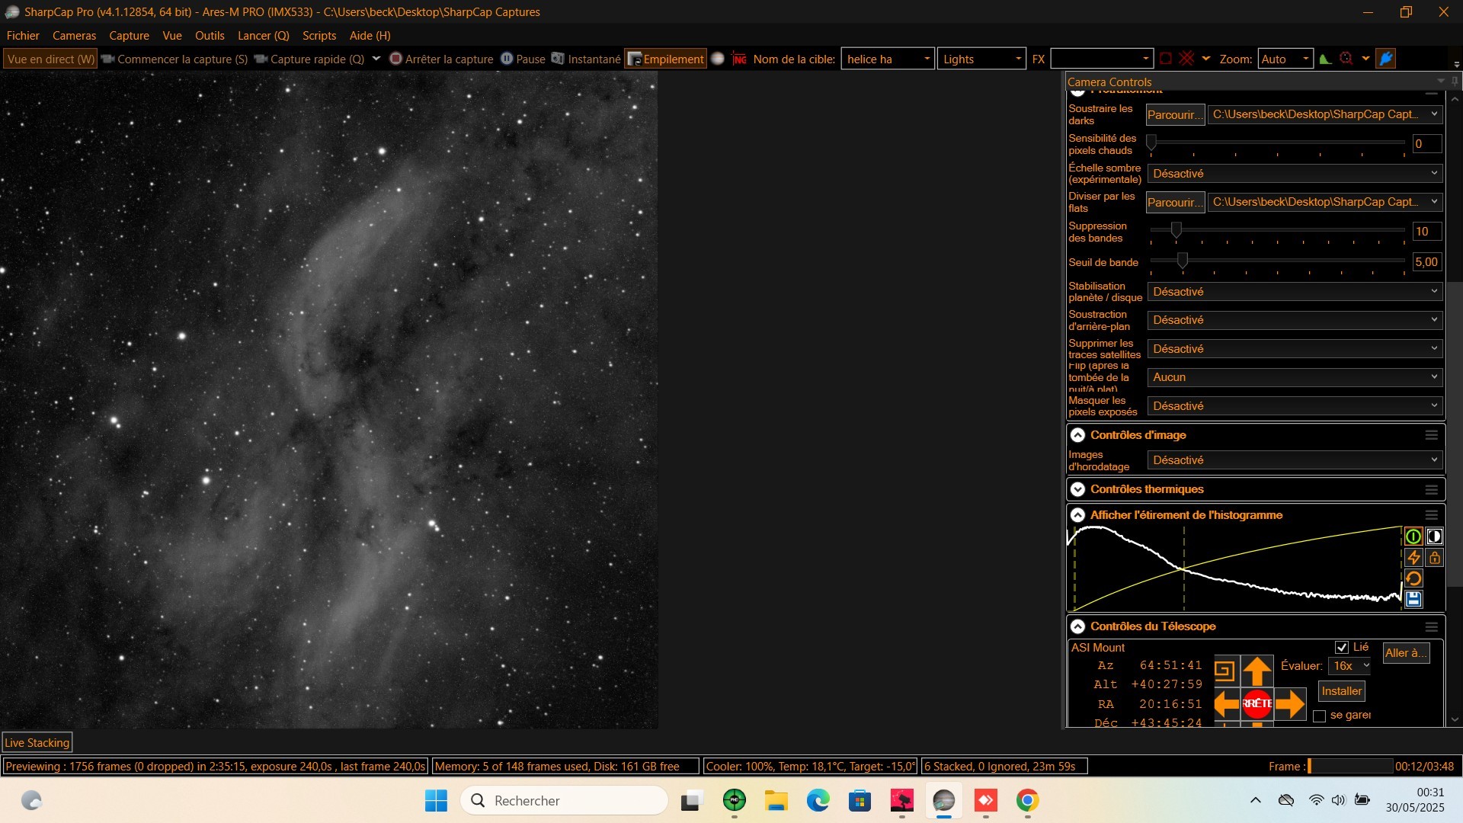The height and width of the screenshot is (823, 1463).
Task: Click Parcourir for Diviser par les flats
Action: (1175, 203)
